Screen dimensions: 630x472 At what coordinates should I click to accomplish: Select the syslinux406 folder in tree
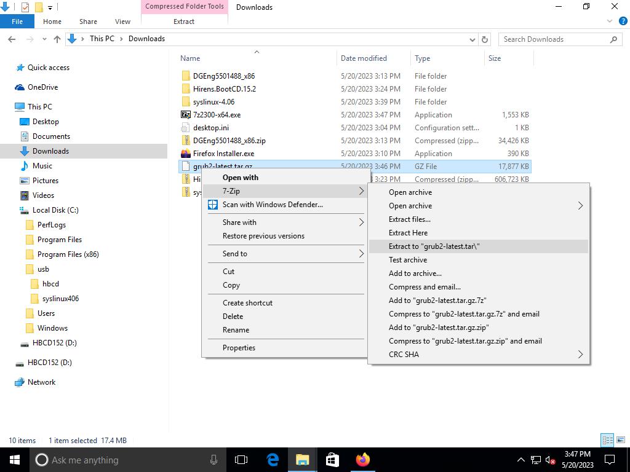click(60, 299)
